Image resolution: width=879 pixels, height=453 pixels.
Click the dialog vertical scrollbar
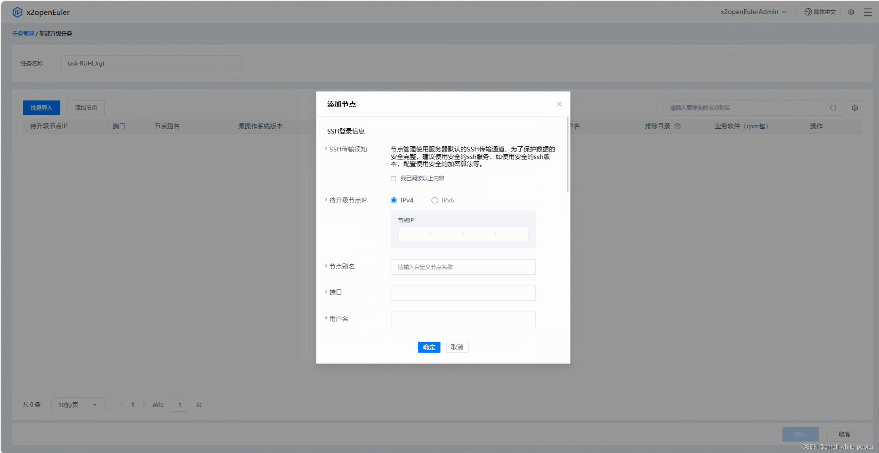(x=567, y=154)
